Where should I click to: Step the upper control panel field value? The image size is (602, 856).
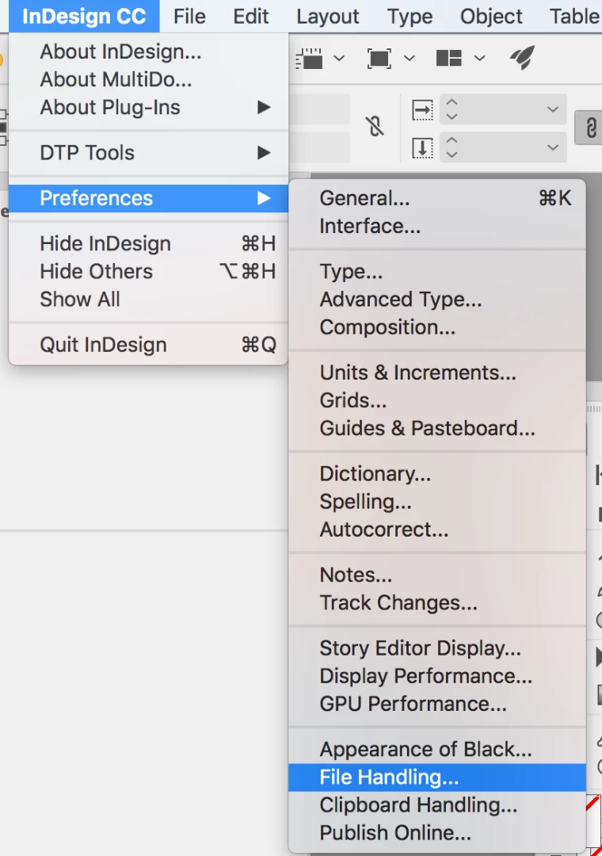click(x=451, y=109)
